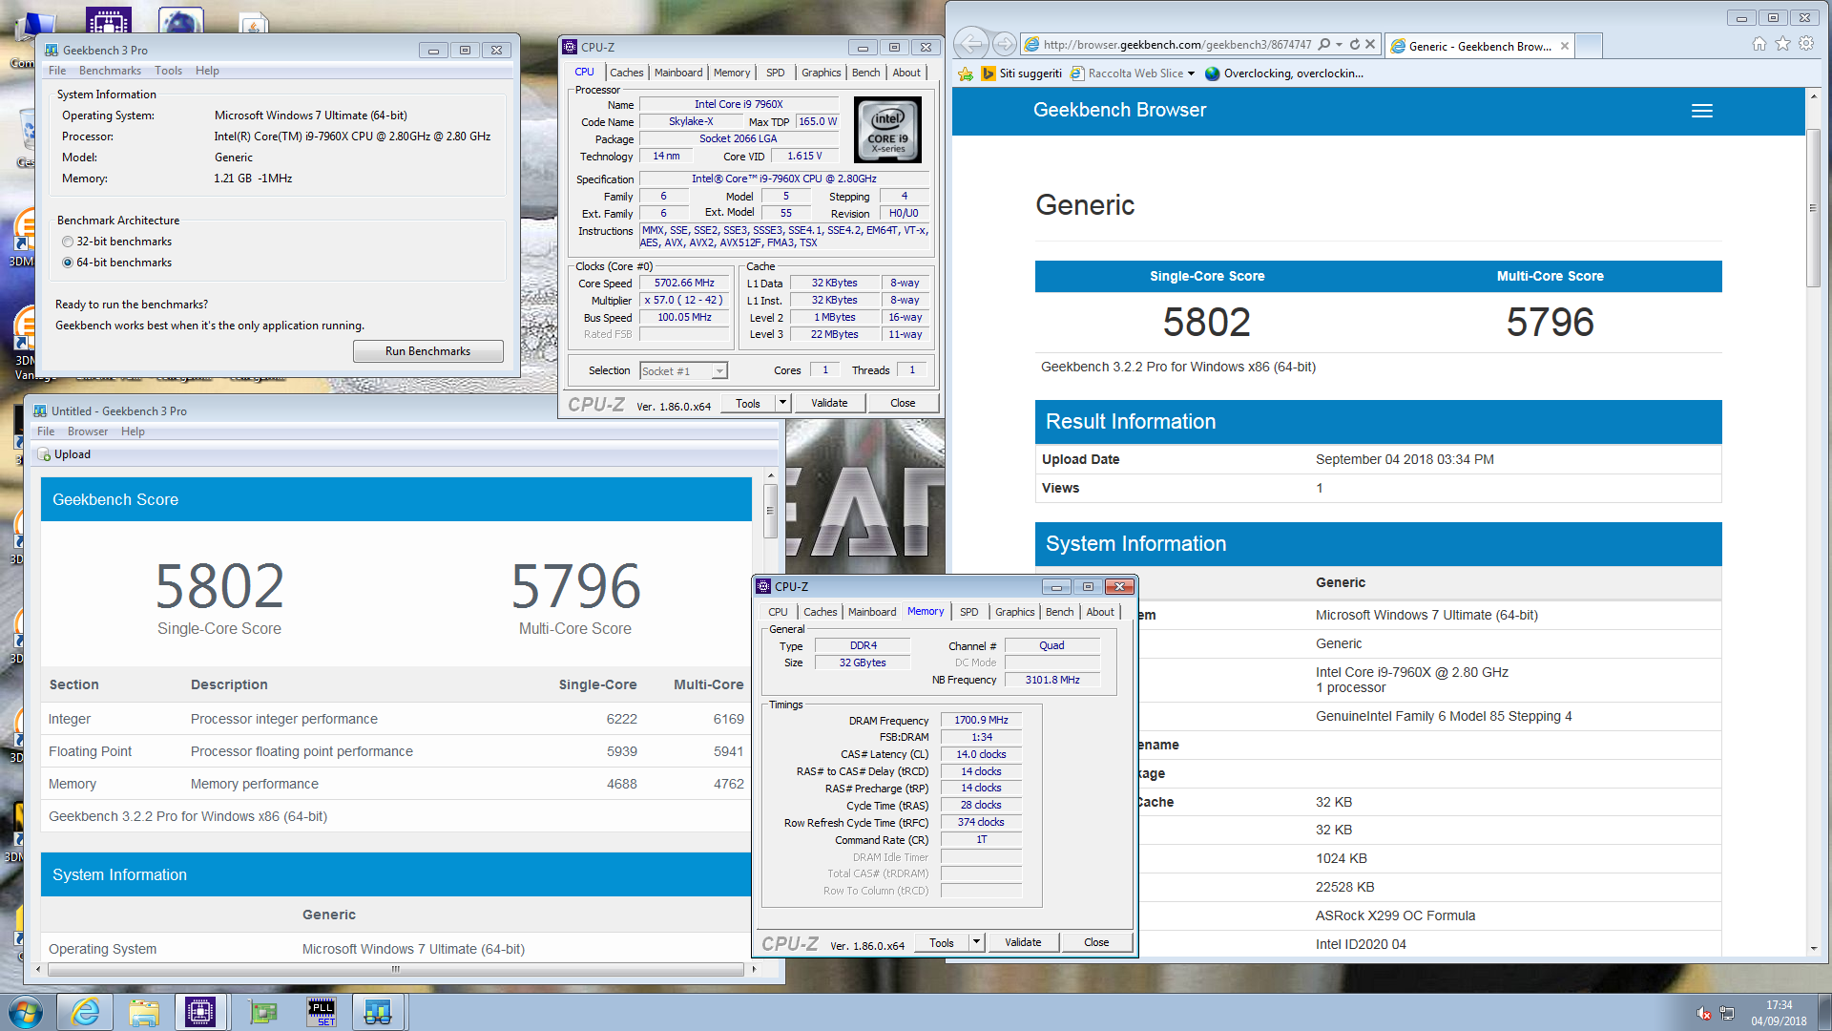
Task: Click the Intel Core i9 logo in CPU-Z
Action: pyautogui.click(x=887, y=129)
